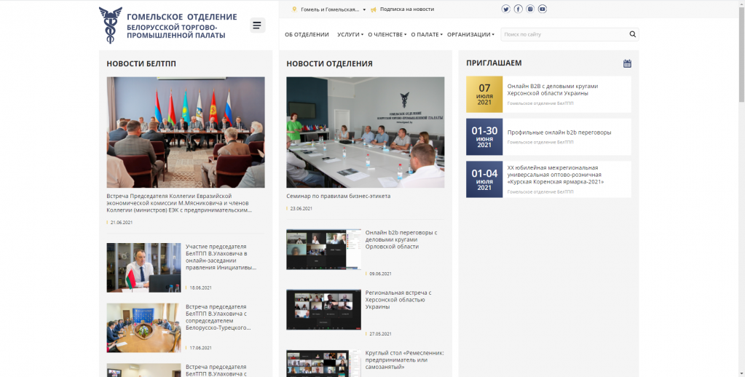745x377 pixels.
Task: Open the business etiquette seminar photo
Action: [x=366, y=132]
